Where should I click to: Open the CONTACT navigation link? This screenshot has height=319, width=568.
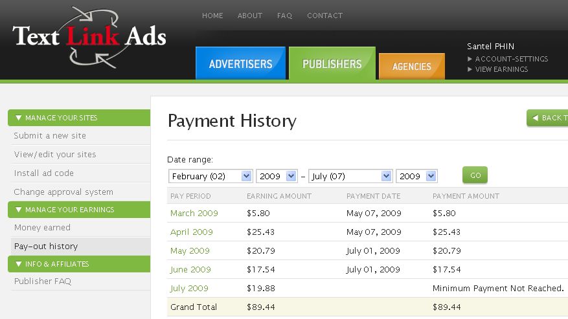point(325,16)
